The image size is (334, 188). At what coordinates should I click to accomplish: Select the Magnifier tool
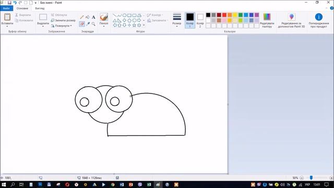tap(93, 24)
